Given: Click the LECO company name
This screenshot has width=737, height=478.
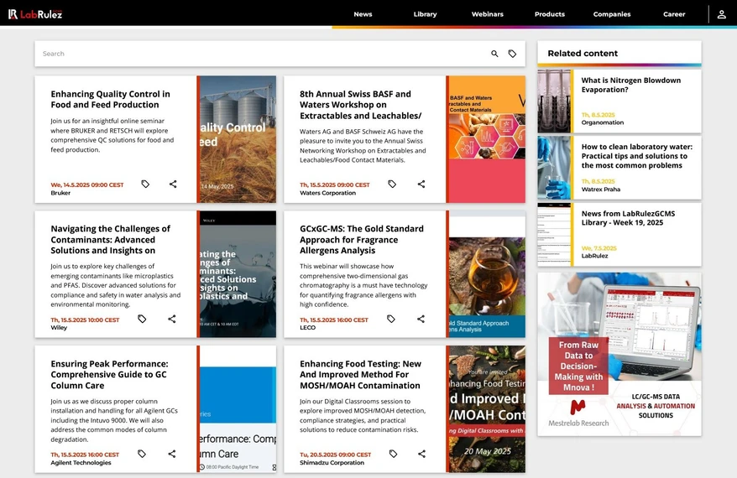Looking at the screenshot, I should point(307,328).
